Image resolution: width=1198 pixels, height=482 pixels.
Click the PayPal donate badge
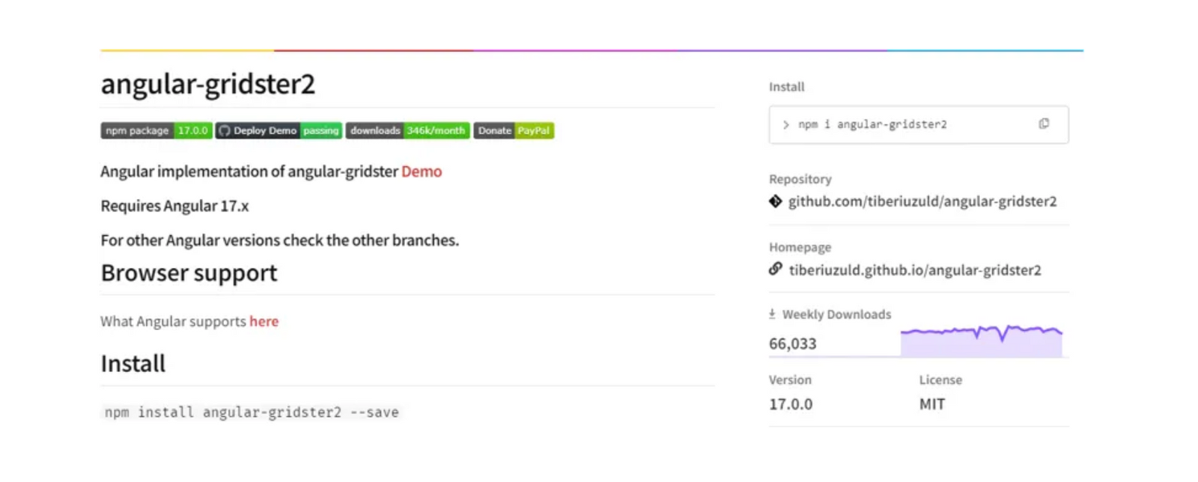pos(534,130)
